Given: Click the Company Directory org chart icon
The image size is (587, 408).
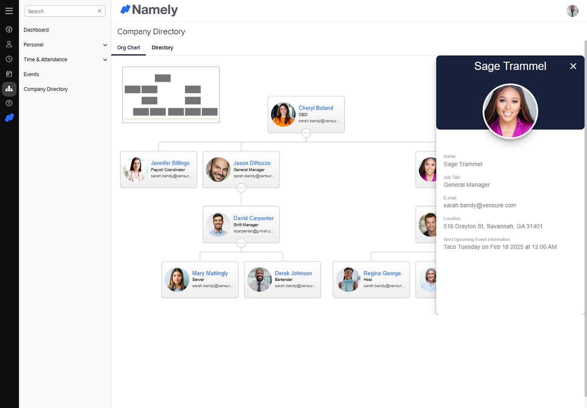Looking at the screenshot, I should [9, 89].
